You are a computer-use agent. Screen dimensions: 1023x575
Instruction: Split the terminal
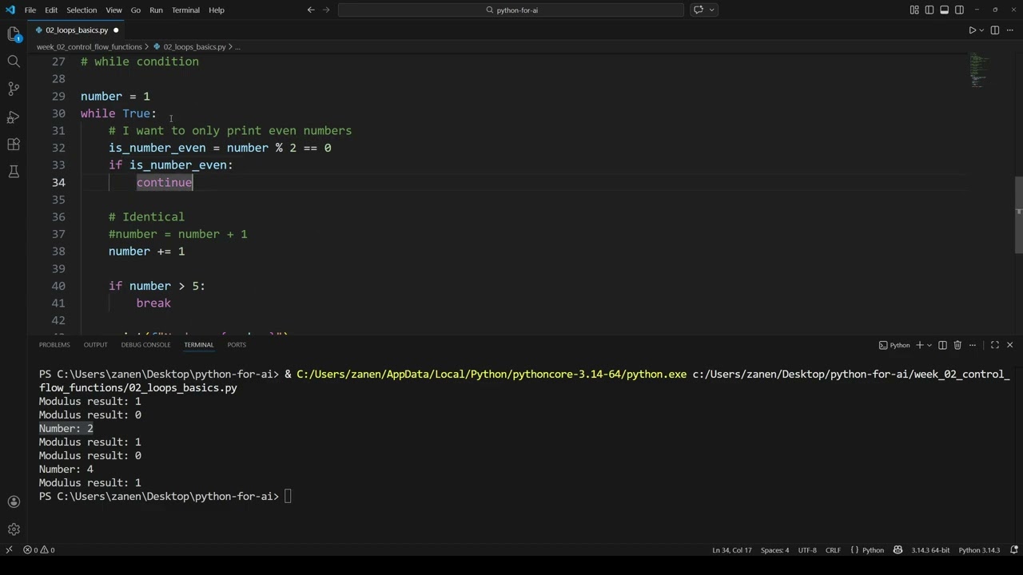[942, 345]
